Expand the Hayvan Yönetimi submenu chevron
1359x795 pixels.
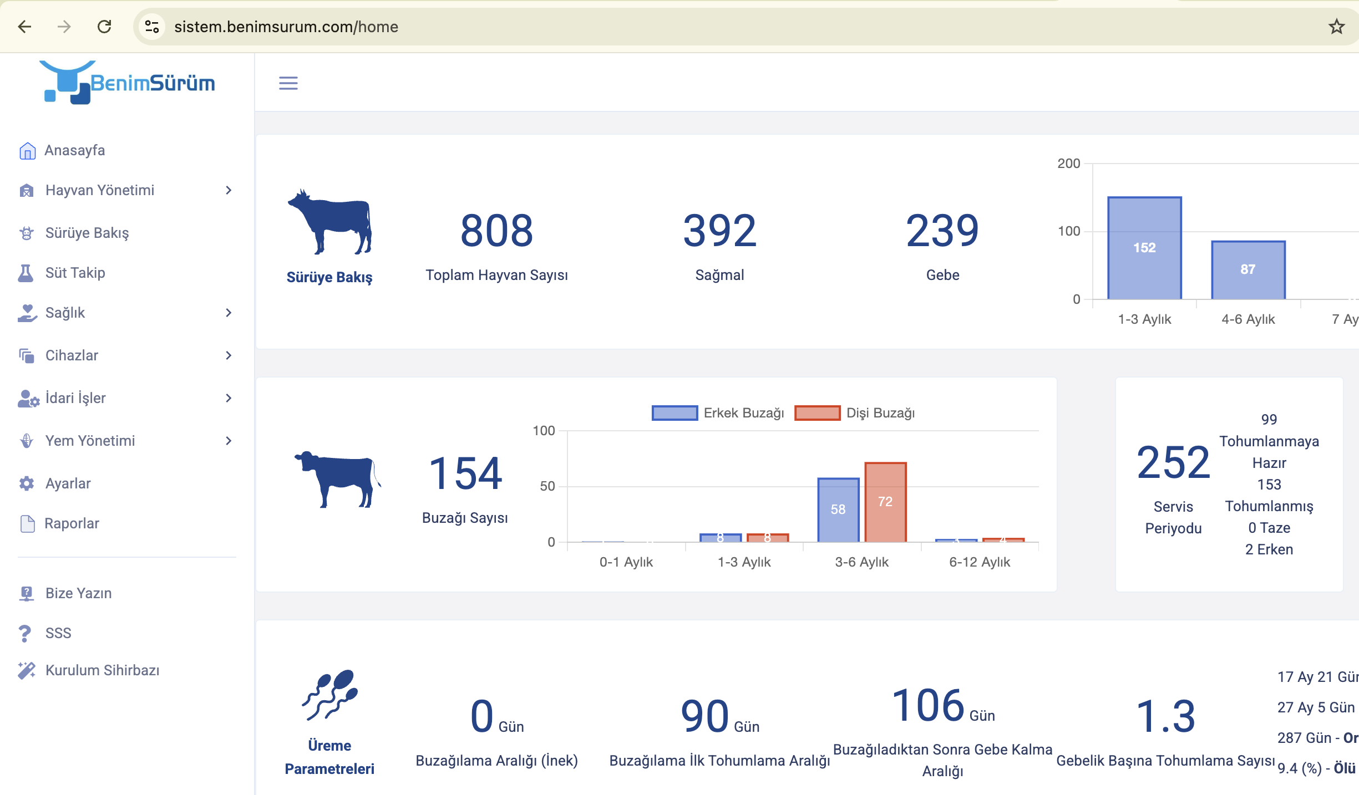click(229, 190)
